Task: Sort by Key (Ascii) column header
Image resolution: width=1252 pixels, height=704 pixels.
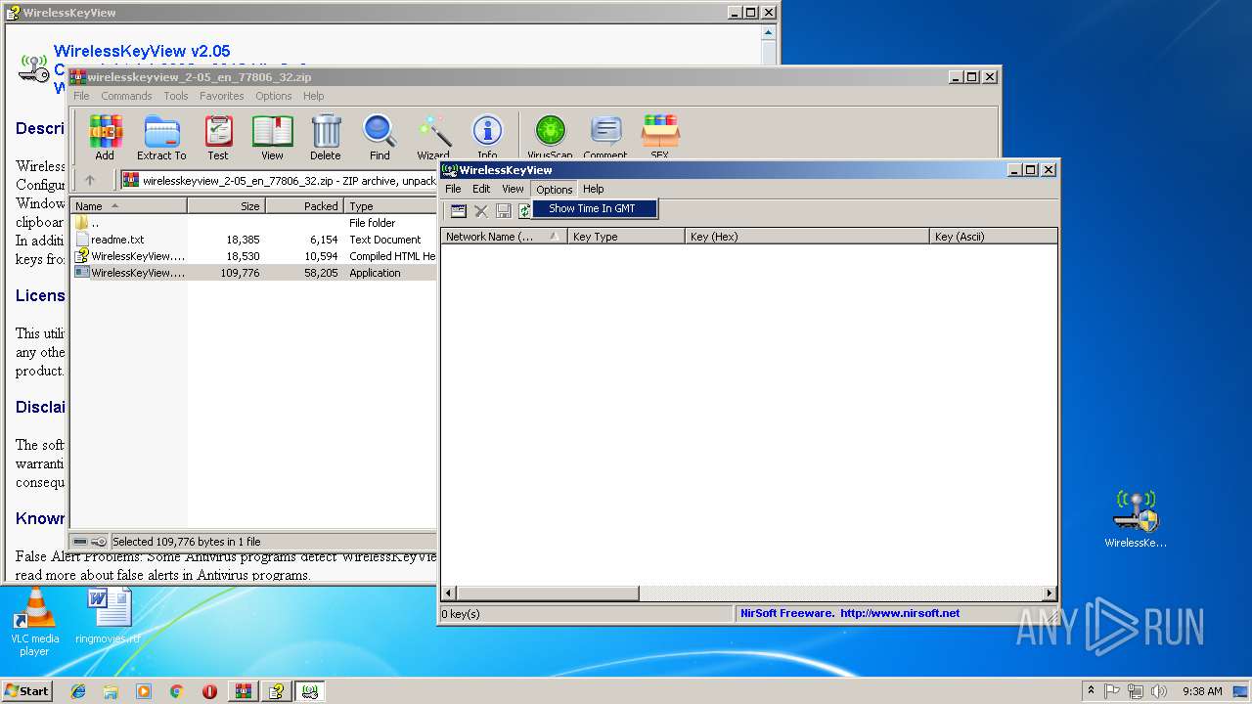Action: coord(994,237)
